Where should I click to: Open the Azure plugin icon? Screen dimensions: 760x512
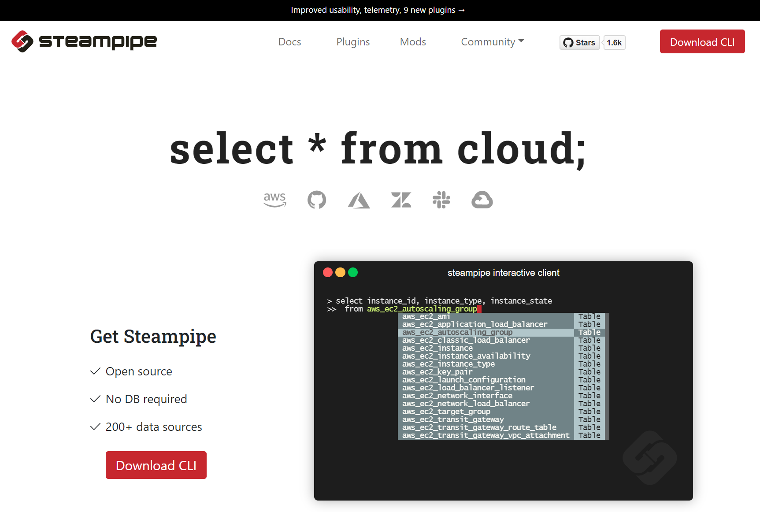point(359,200)
